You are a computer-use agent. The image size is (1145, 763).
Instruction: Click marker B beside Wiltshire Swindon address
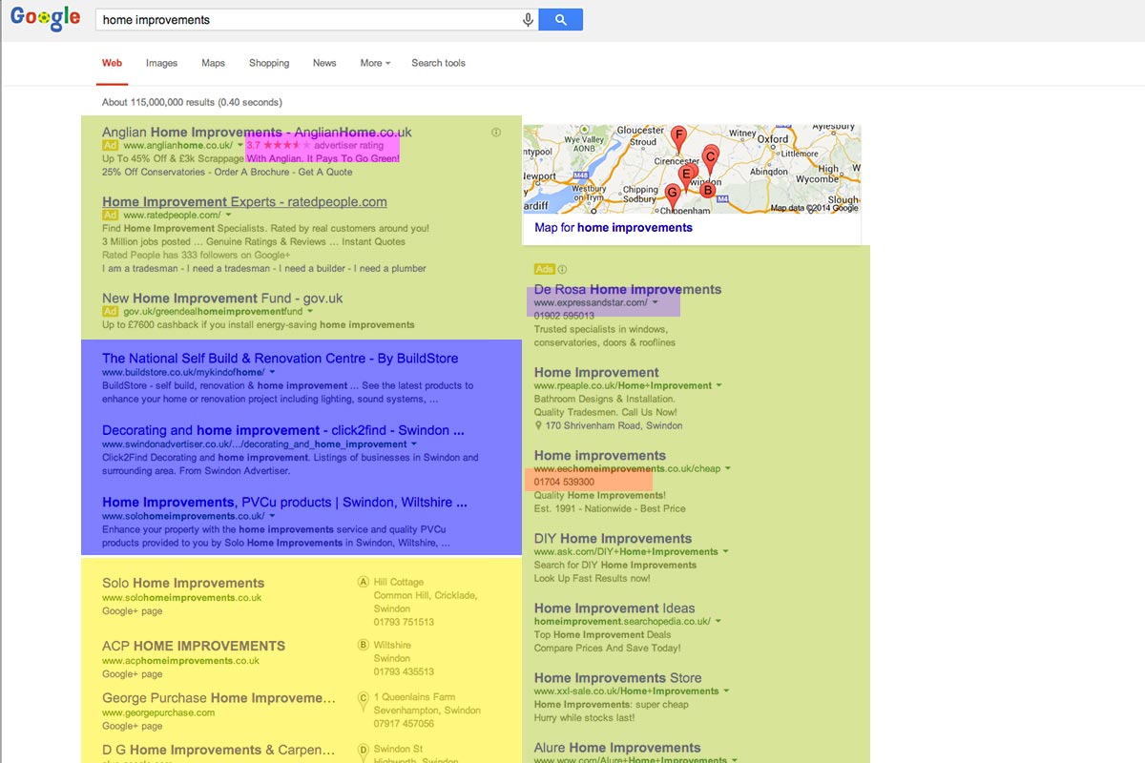[363, 646]
